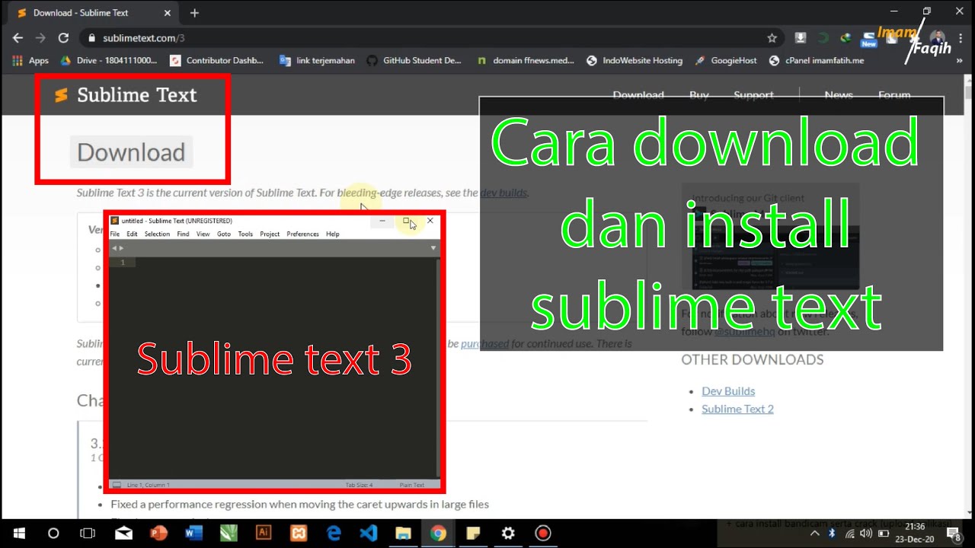The height and width of the screenshot is (548, 975).
Task: Open Preferences menu in Sublime Text window
Action: [x=302, y=234]
